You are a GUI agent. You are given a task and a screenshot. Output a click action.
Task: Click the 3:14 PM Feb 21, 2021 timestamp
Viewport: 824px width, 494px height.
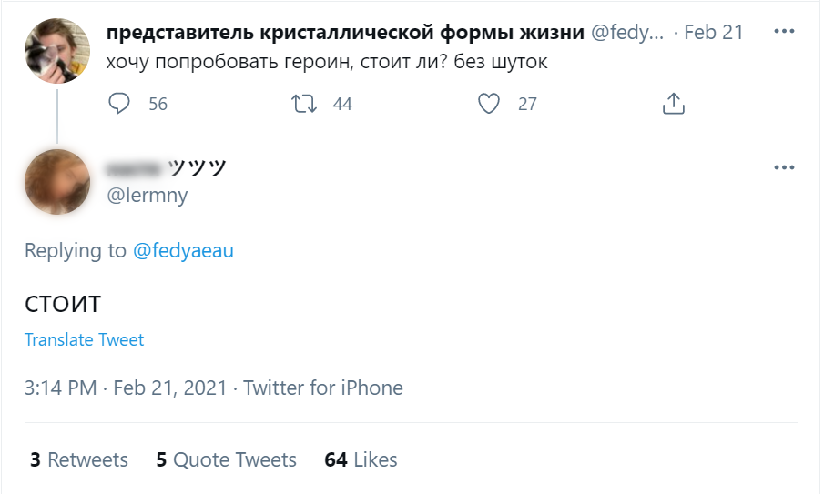pos(125,388)
